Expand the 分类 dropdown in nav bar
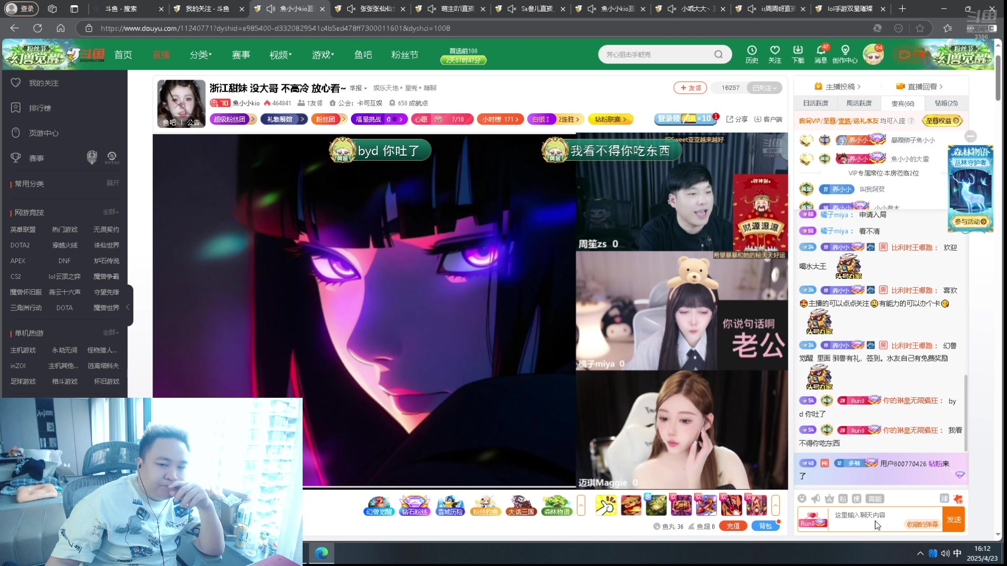 pos(201,55)
